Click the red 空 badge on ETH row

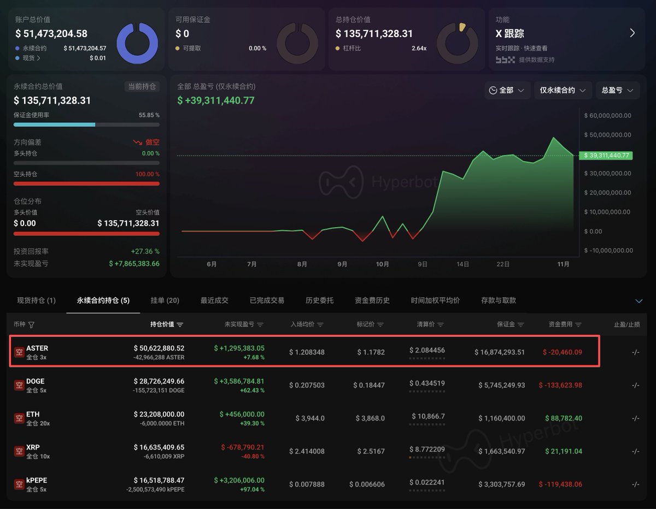tap(19, 418)
